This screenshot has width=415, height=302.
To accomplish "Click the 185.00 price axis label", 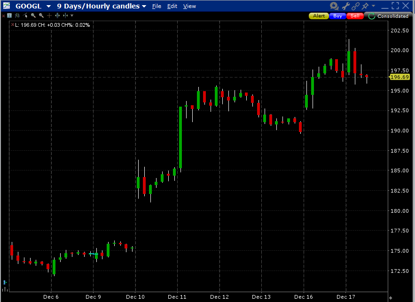I will [399, 170].
